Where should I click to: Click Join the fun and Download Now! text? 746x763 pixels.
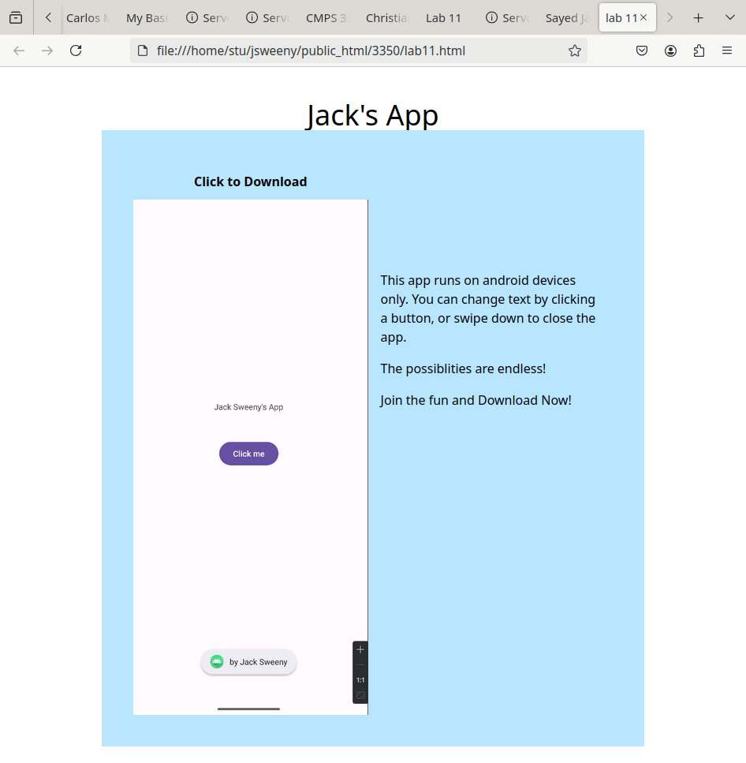tap(476, 400)
